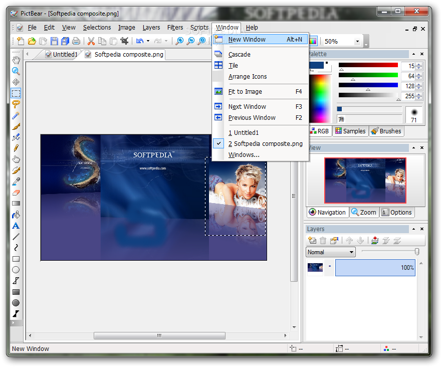Click the Save disk icon

pyautogui.click(x=54, y=41)
